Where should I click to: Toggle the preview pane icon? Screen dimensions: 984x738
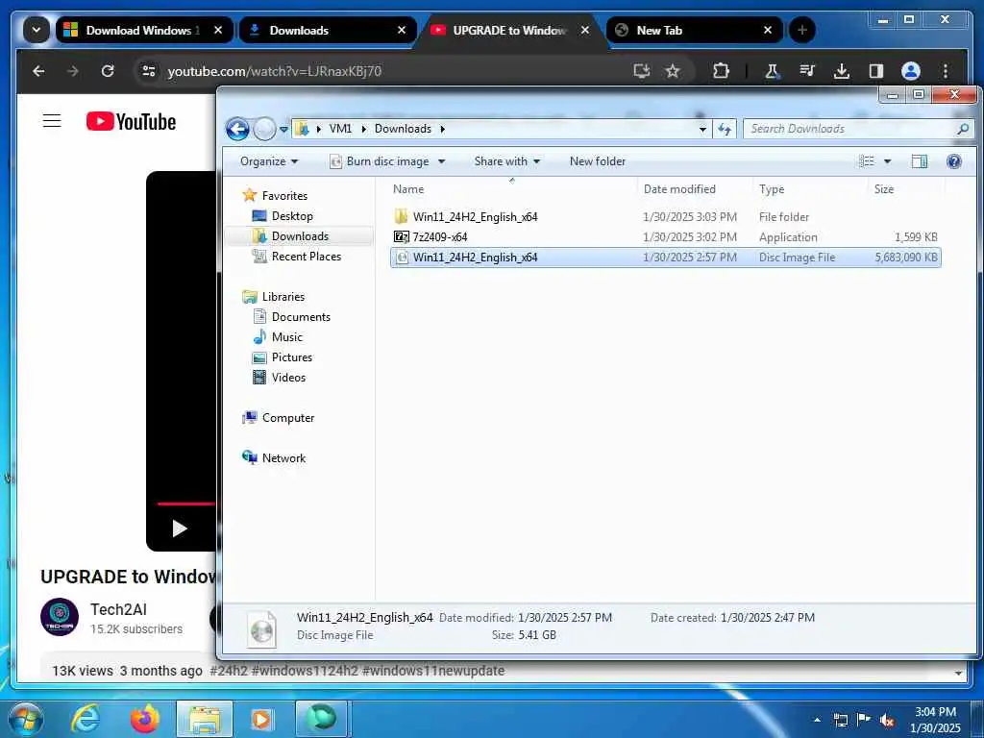pyautogui.click(x=920, y=161)
